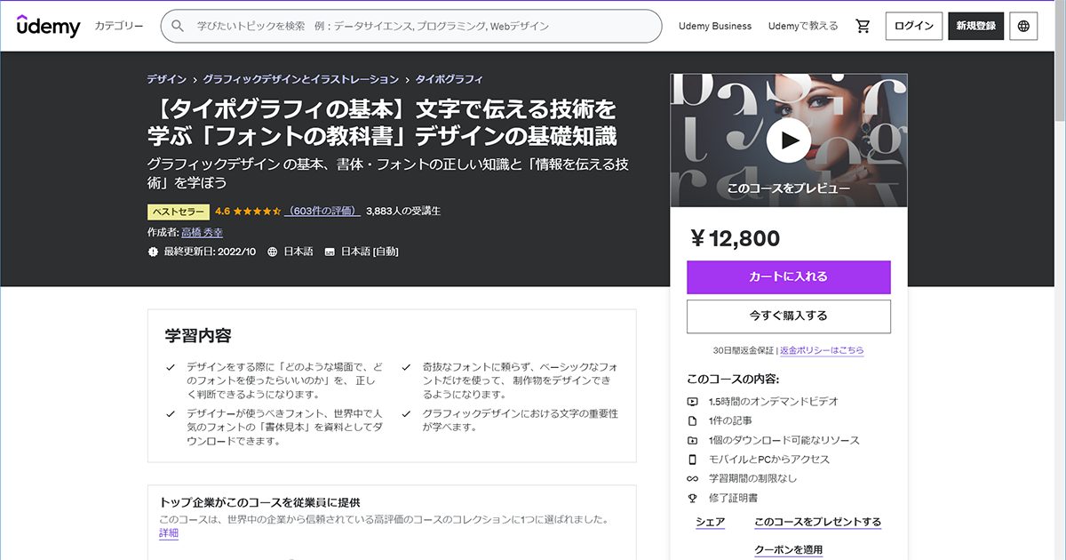Click トップ企業がこのコースを従業員に提供 heading
Screen dimensions: 1066x560
pyautogui.click(x=259, y=502)
